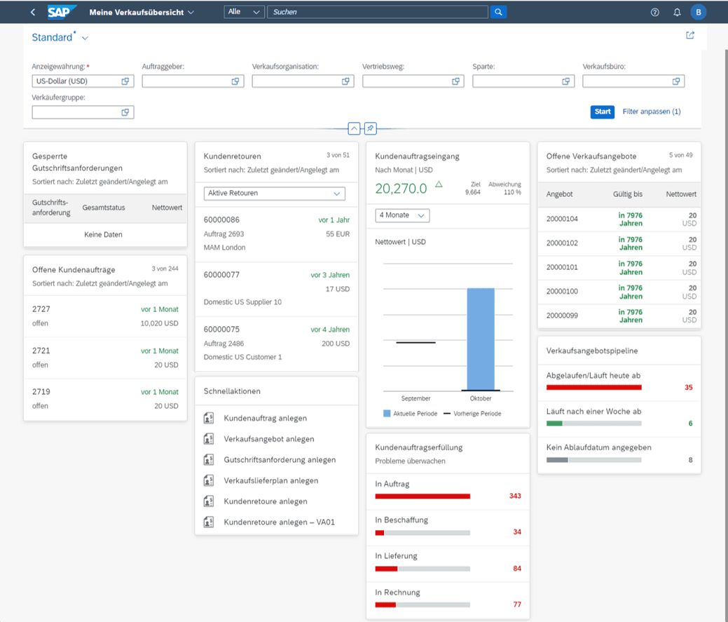Image resolution: width=728 pixels, height=622 pixels.
Task: Click Filter anpassen (1) link
Action: [652, 111]
